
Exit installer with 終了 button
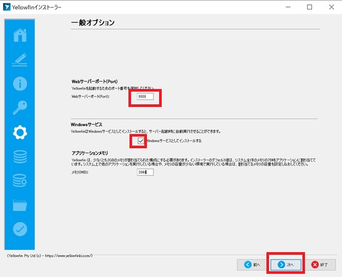pos(319,265)
